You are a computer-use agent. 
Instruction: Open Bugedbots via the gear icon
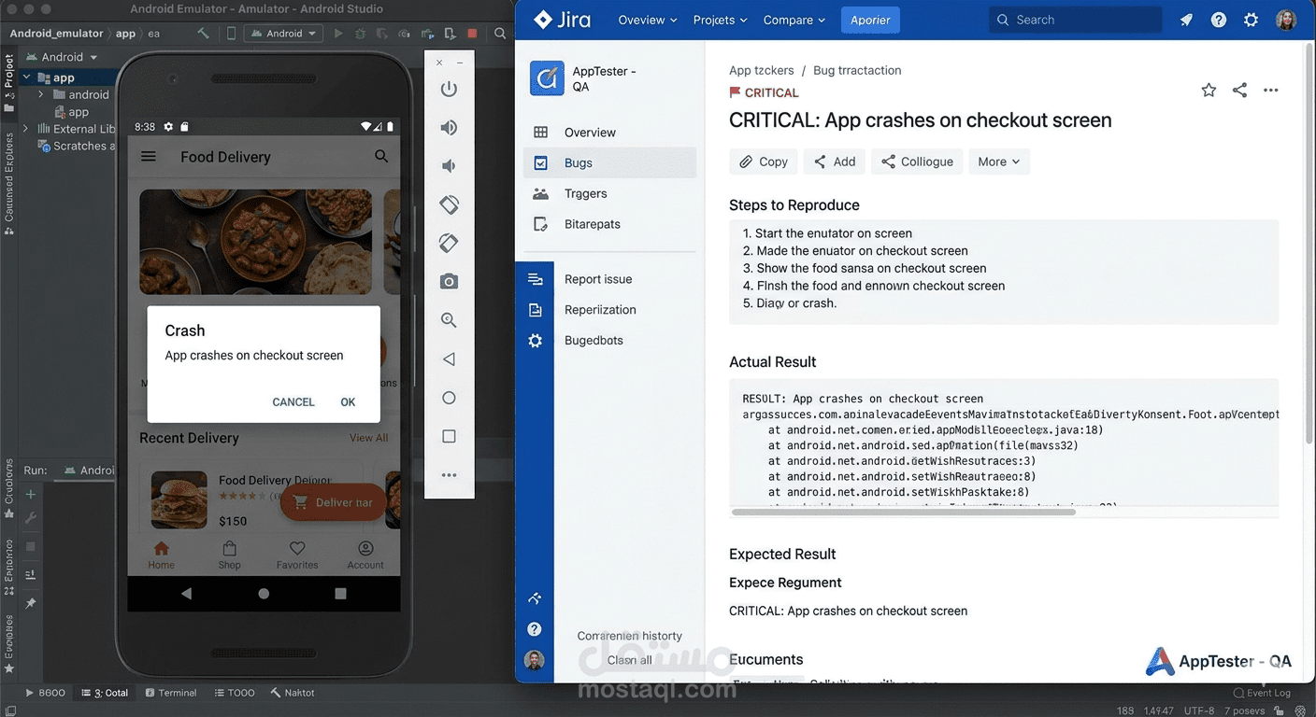[x=535, y=340]
